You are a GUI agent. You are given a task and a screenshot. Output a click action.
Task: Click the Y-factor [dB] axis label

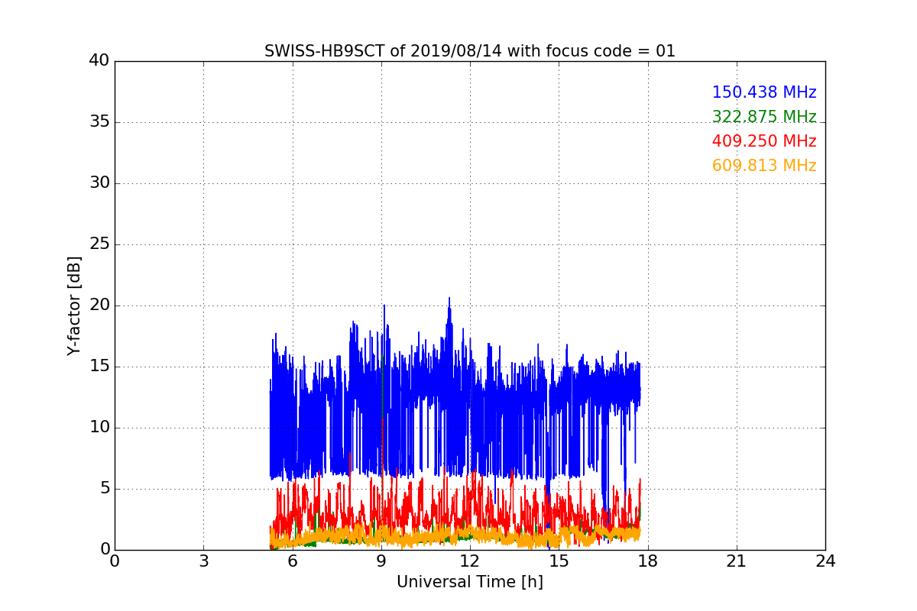tap(74, 305)
